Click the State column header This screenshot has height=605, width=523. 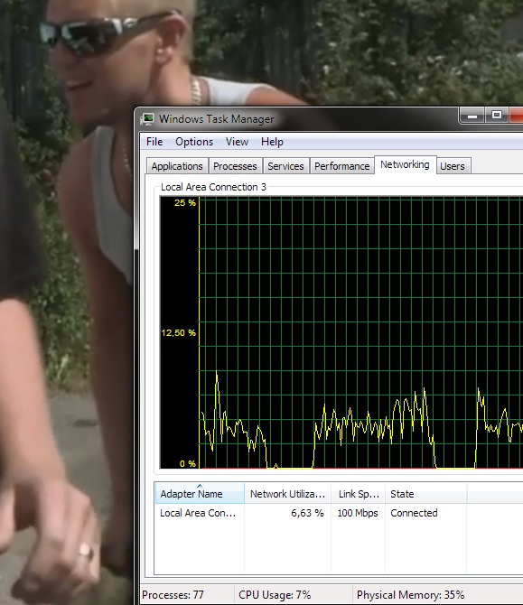pos(426,494)
